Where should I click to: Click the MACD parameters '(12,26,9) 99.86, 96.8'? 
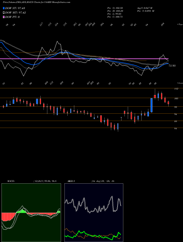pos(45,181)
